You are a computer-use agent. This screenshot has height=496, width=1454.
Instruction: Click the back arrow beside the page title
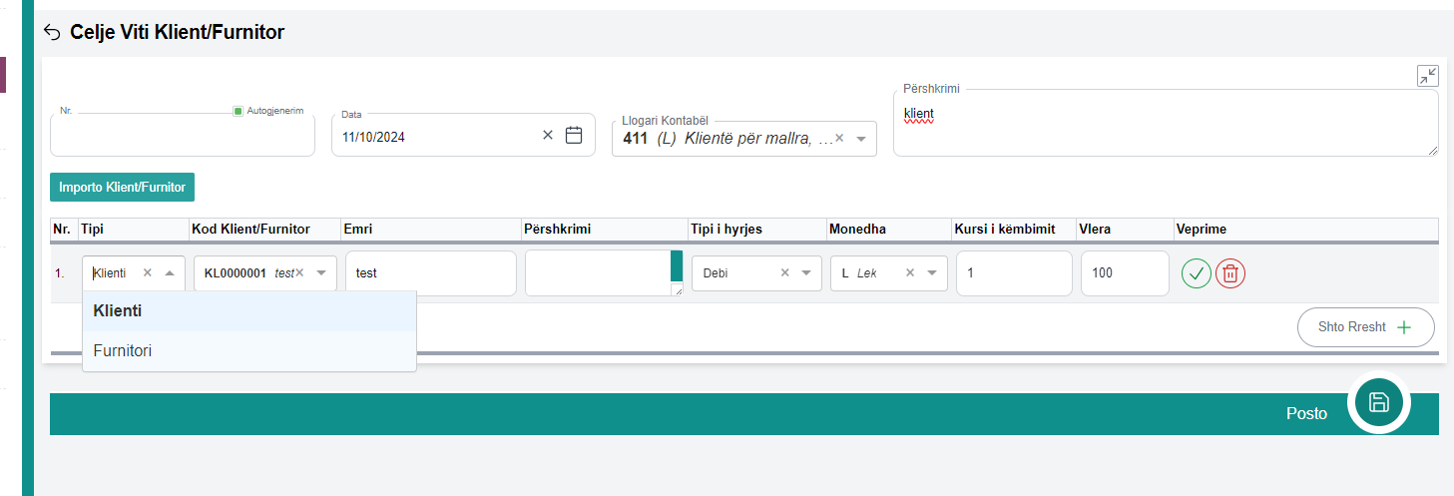53,33
